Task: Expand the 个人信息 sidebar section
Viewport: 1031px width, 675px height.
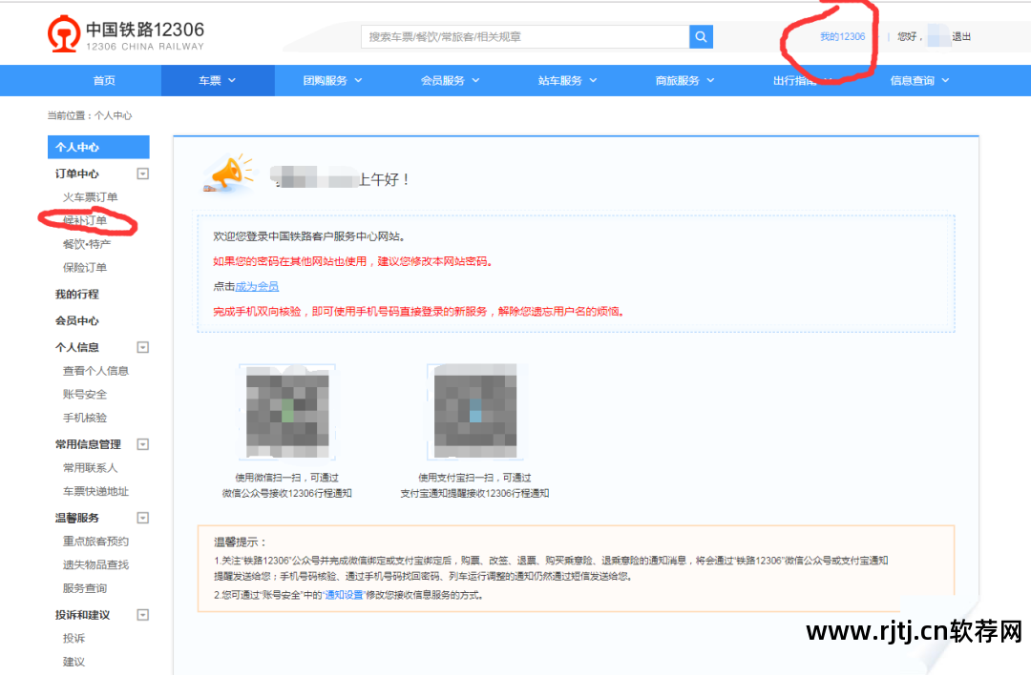Action: click(143, 346)
